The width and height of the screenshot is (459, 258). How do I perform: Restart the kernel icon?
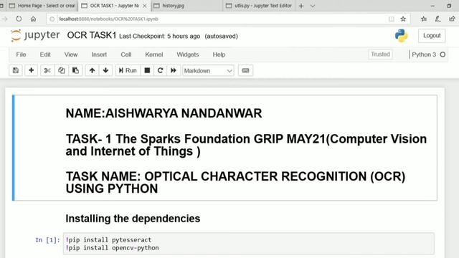pos(160,70)
